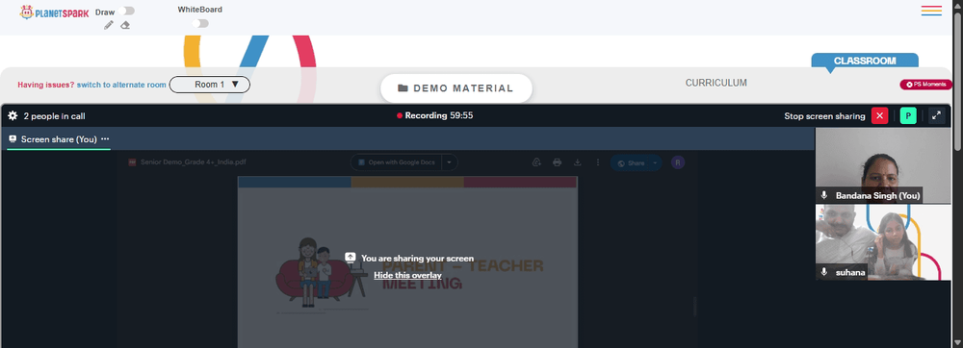Select Screen share (You) tab

(59, 139)
